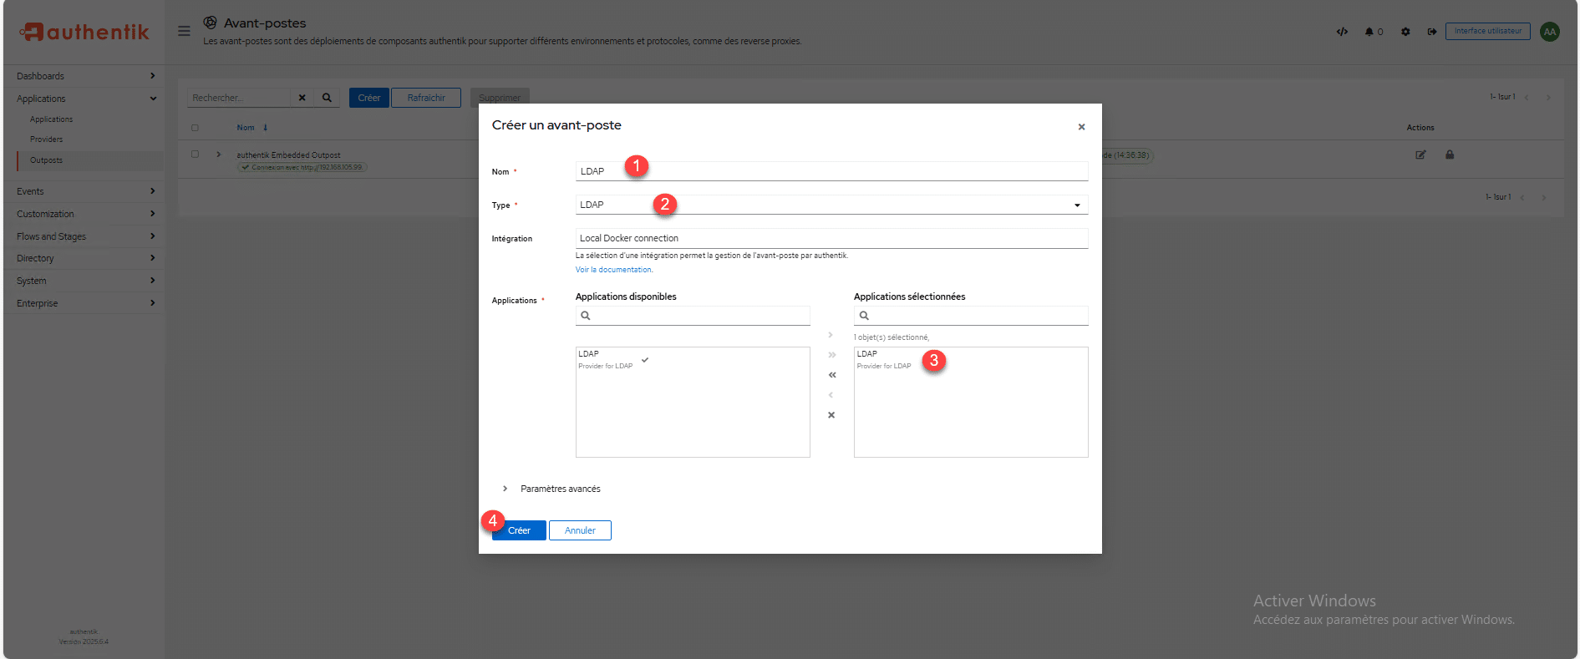
Task: Tick the authentik Embedded Outpost row checkbox
Action: coord(195,155)
